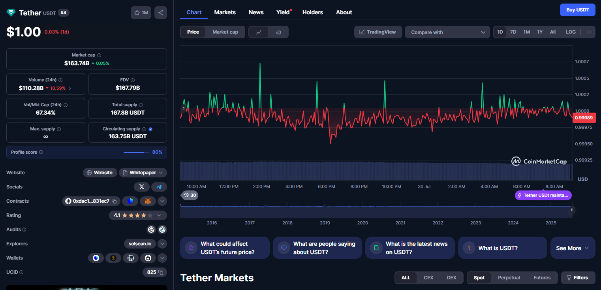Click the Audits info icon
The height and width of the screenshot is (290, 601).
(24, 230)
